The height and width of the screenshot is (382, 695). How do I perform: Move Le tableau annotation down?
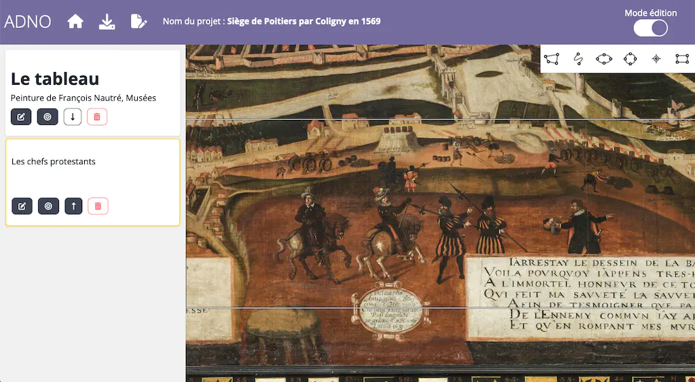tap(73, 117)
